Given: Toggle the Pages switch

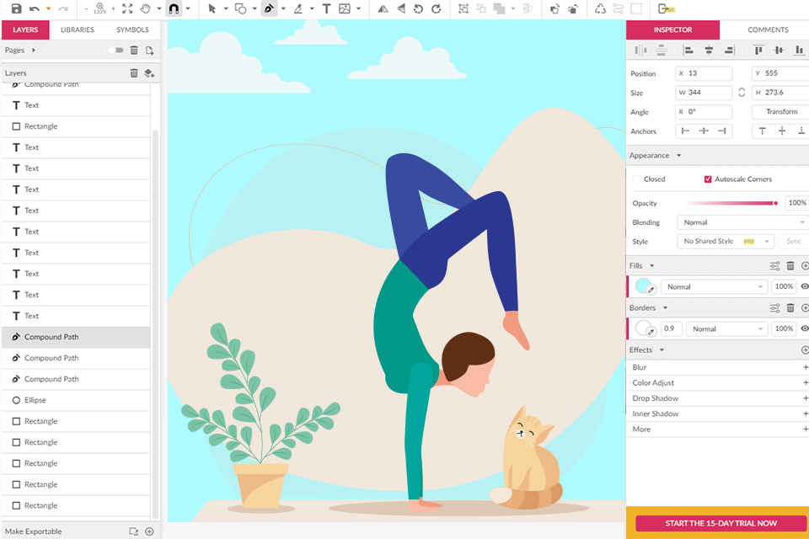Looking at the screenshot, I should pyautogui.click(x=115, y=51).
